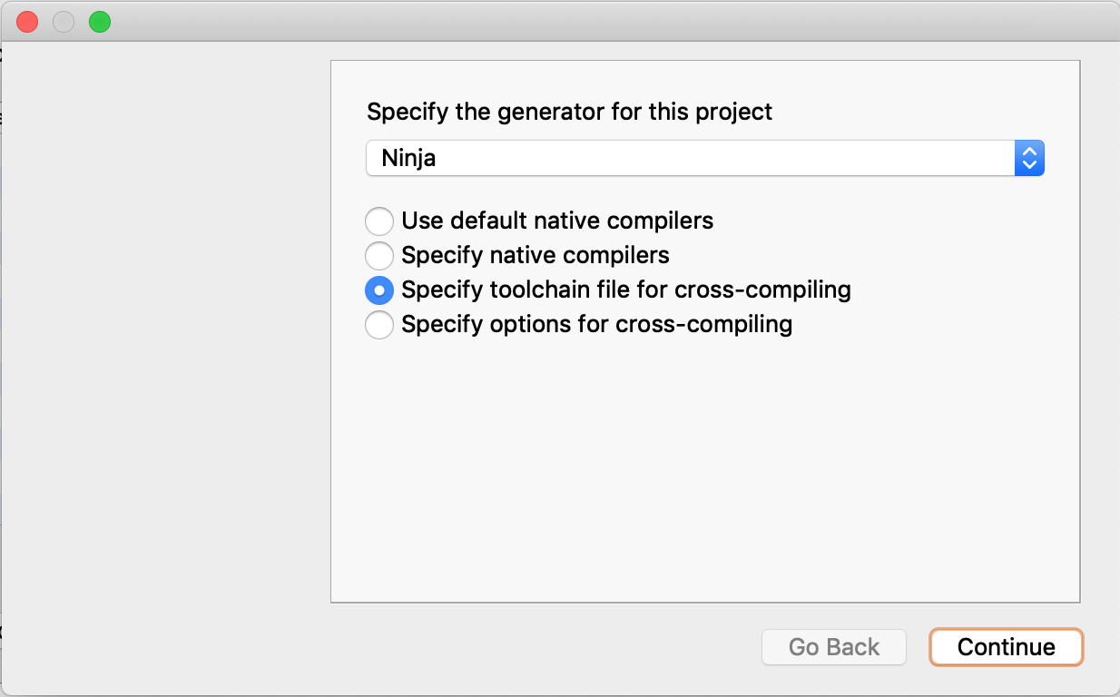The height and width of the screenshot is (697, 1120).
Task: Click the blue arrows on generator selector
Action: point(1029,158)
